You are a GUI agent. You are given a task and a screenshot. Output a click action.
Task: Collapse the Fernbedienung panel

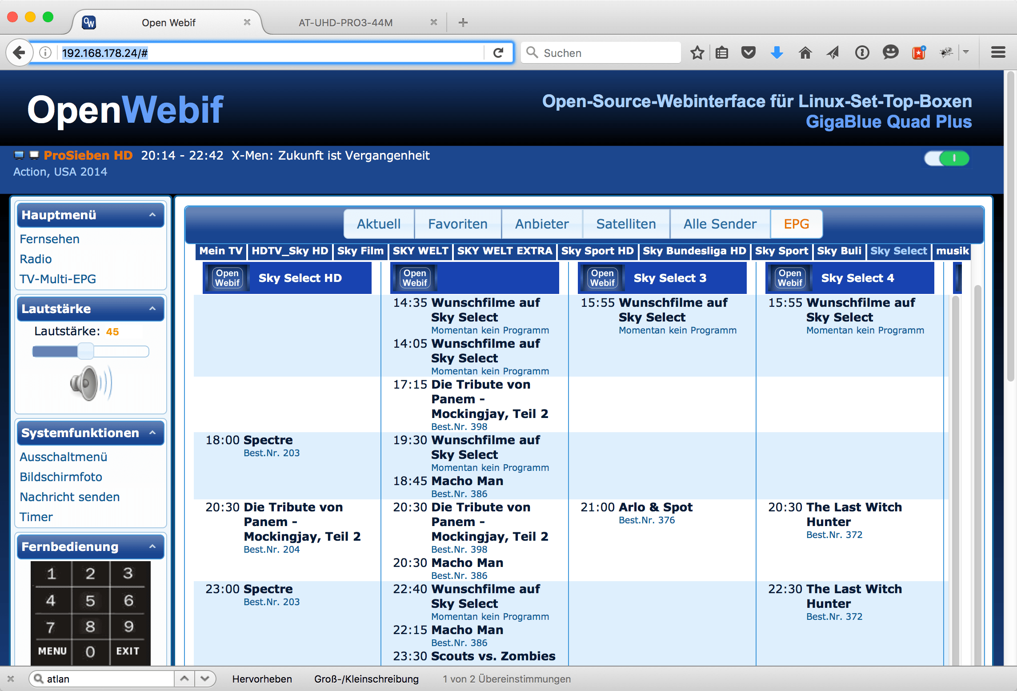click(152, 546)
